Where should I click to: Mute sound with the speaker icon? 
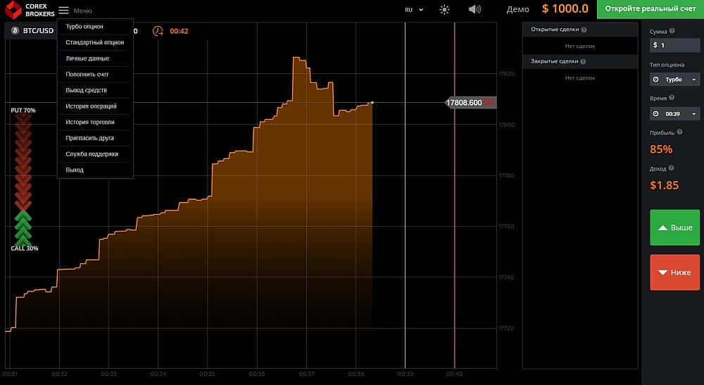point(474,9)
